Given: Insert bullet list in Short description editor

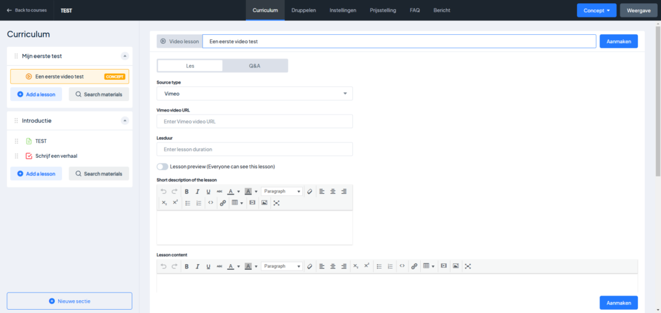Looking at the screenshot, I should click(188, 203).
